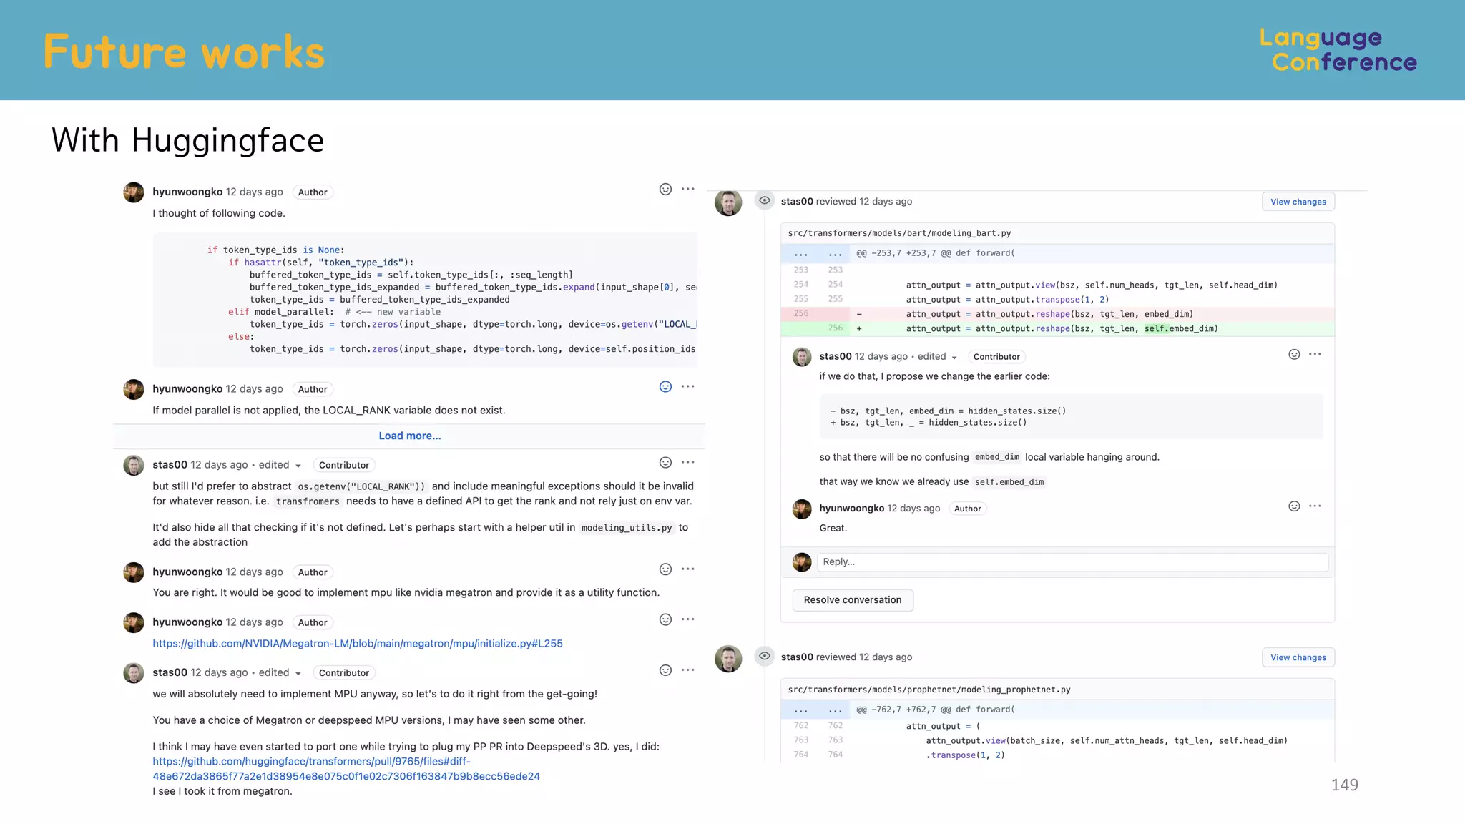
Task: Add emoji reaction to hyunwoongko's first comment
Action: 665,190
